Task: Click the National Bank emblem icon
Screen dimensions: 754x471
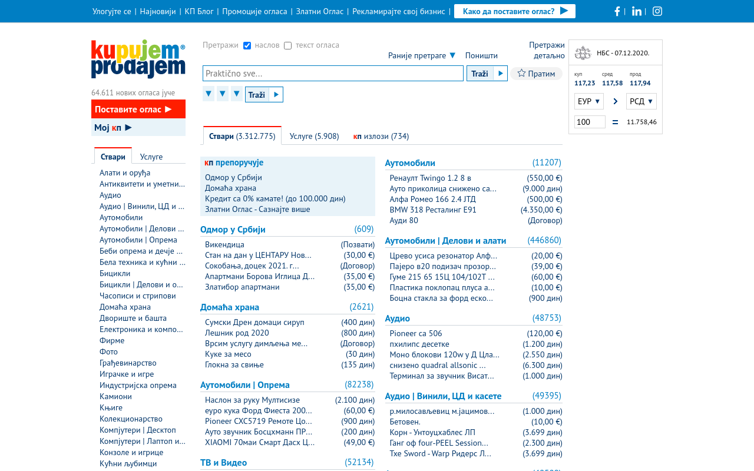Action: point(583,53)
